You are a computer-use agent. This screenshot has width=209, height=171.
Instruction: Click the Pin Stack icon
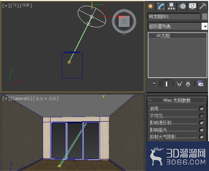tap(153, 84)
